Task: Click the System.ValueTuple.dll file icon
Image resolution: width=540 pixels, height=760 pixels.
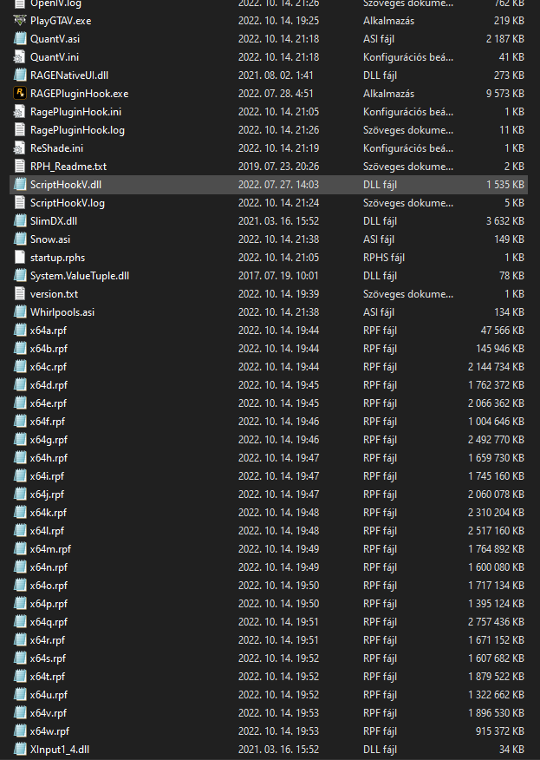Action: 20,276
